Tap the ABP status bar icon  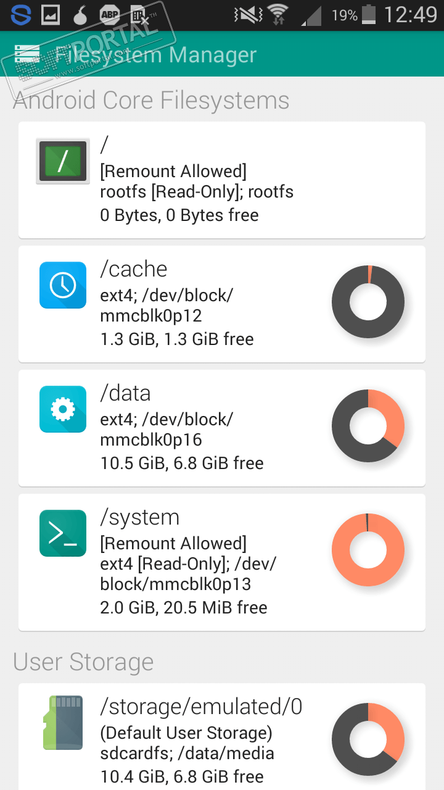[x=110, y=15]
